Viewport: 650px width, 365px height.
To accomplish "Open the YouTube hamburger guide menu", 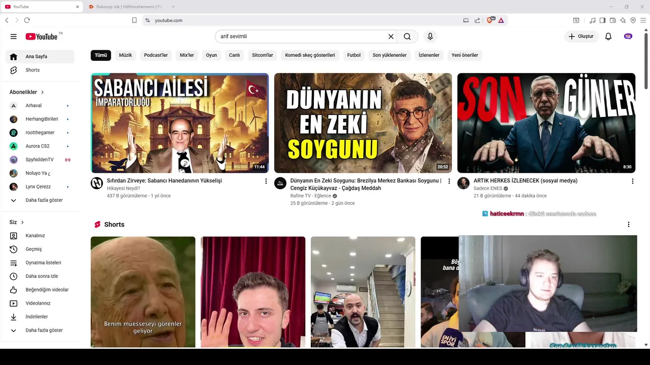I will click(14, 36).
